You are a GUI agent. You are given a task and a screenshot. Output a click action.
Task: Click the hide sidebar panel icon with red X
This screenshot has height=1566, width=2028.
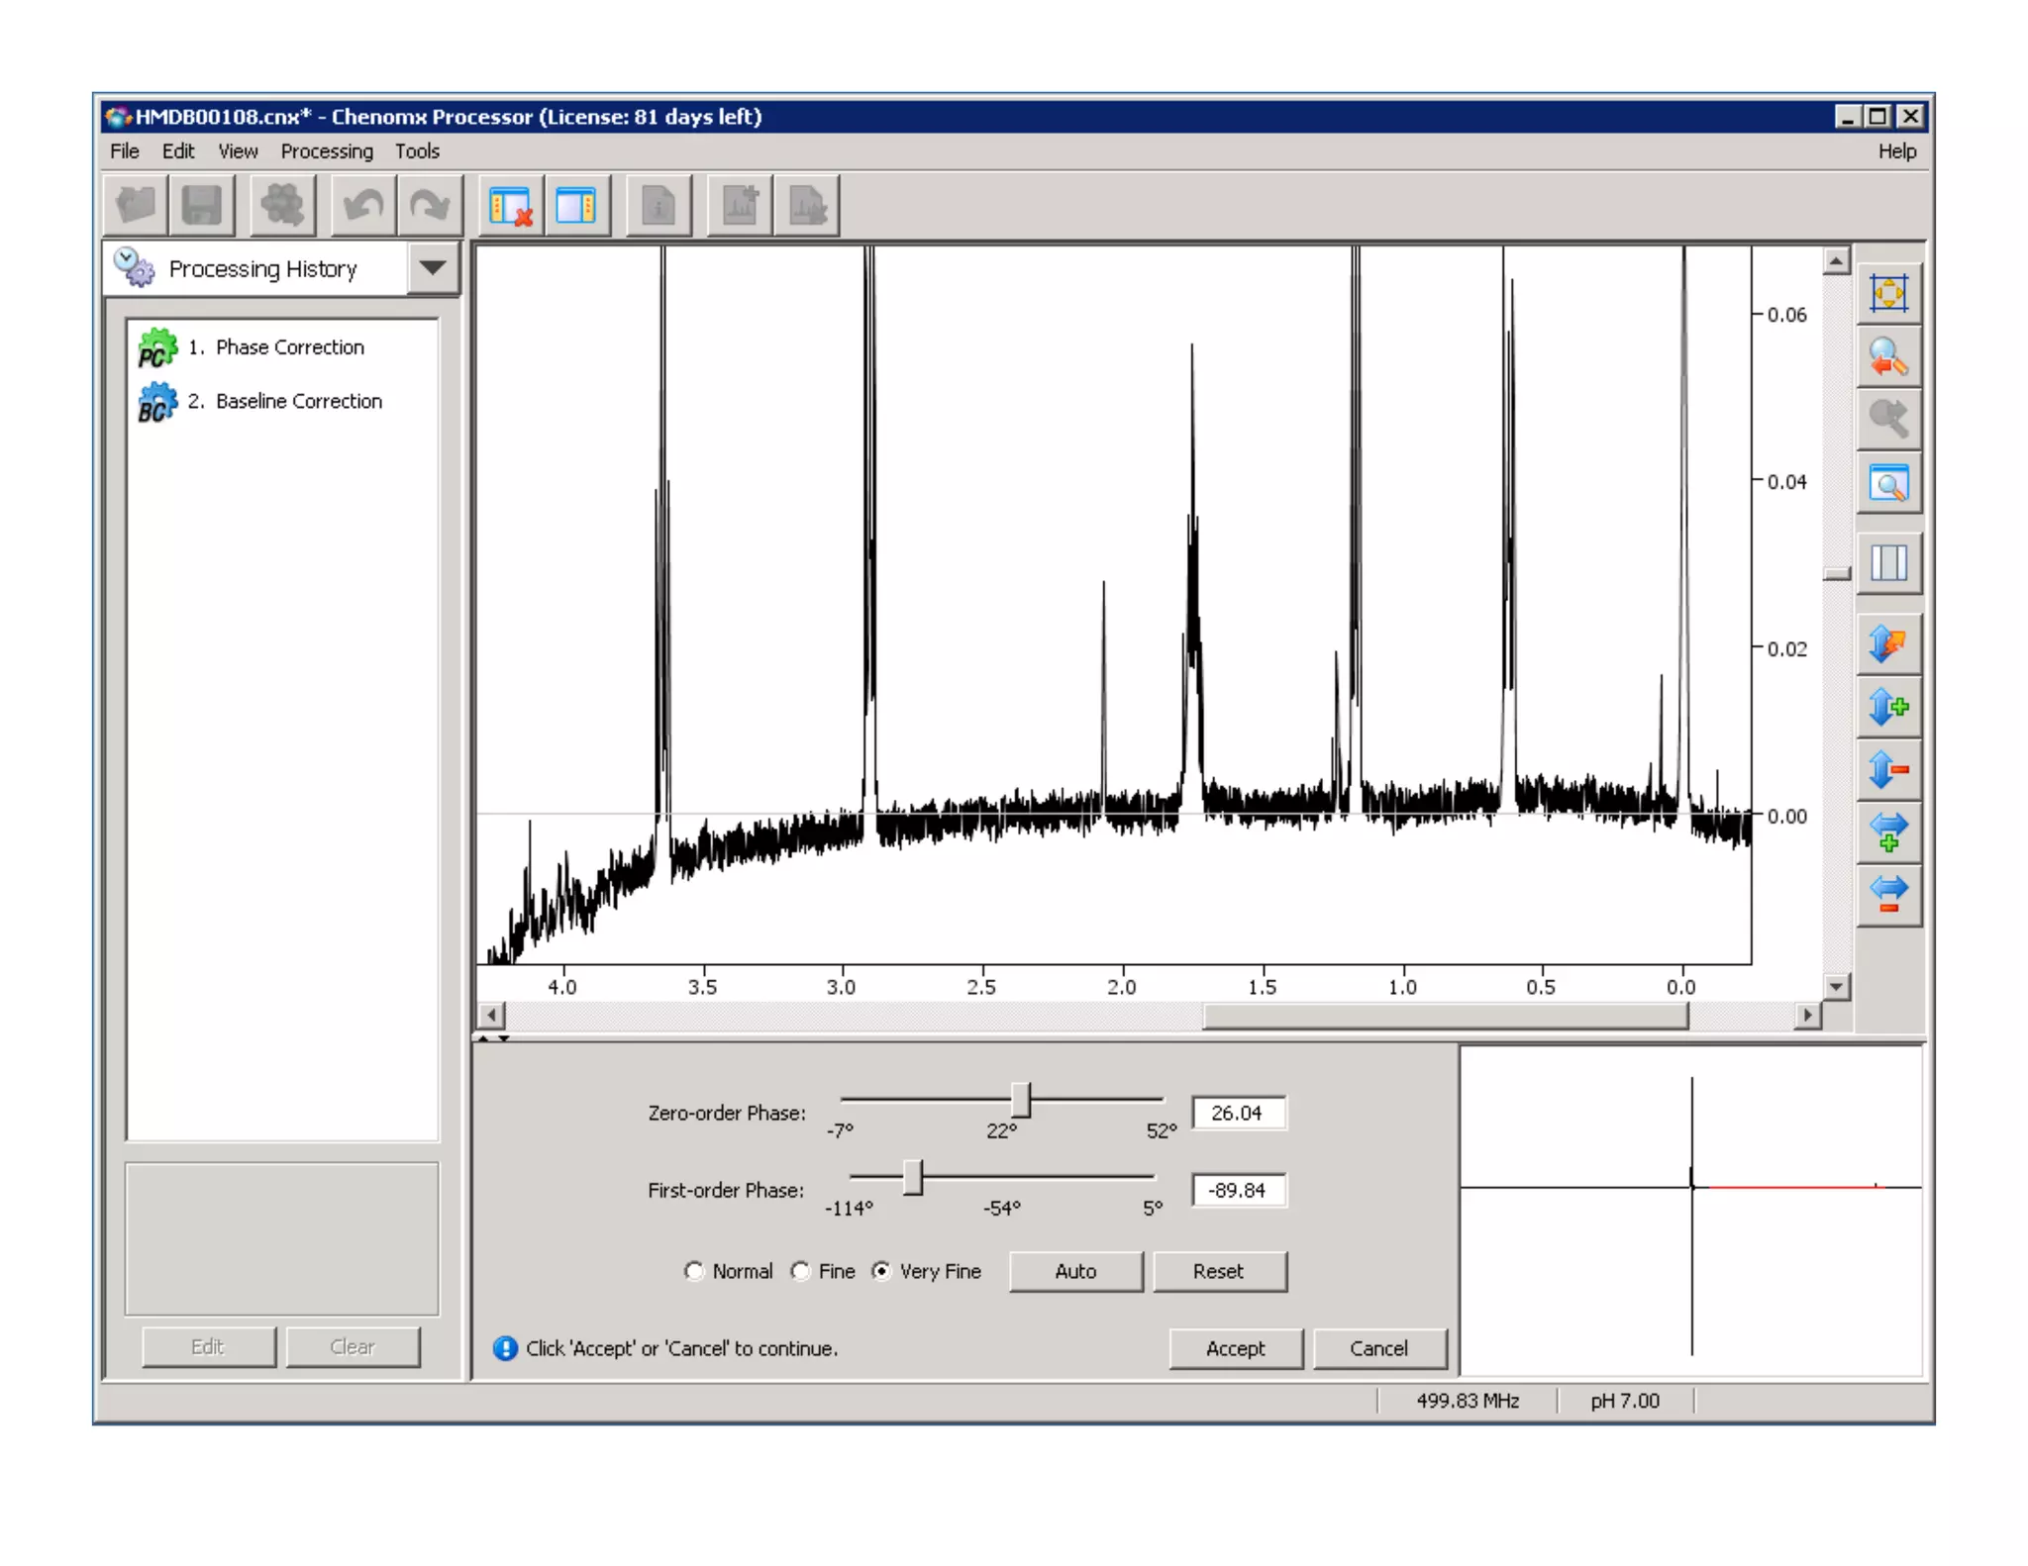[x=511, y=206]
